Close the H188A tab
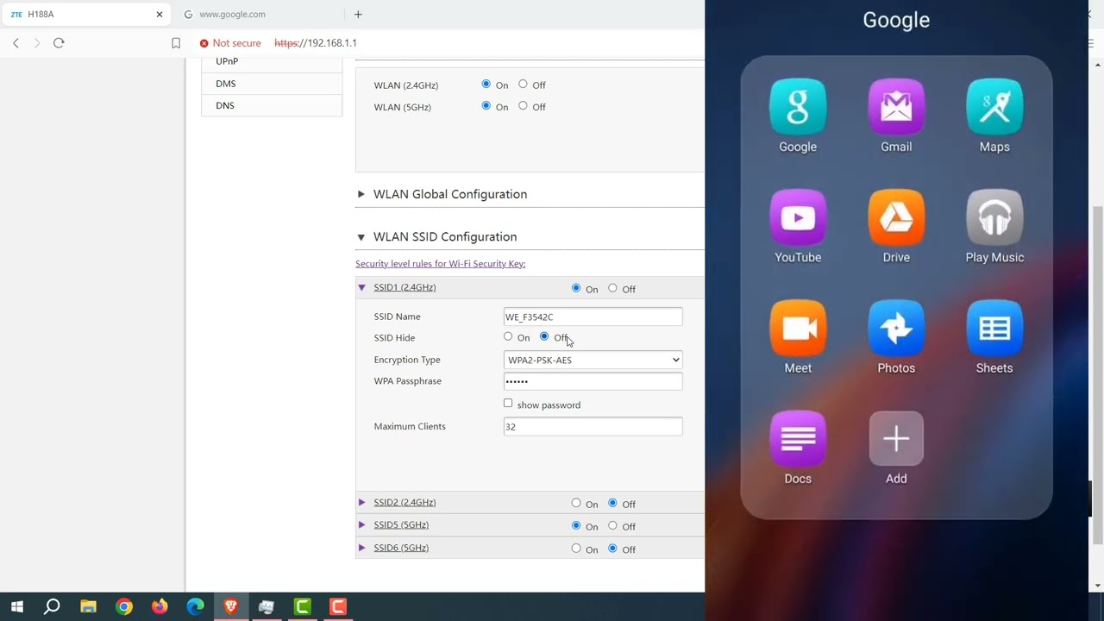Image resolution: width=1104 pixels, height=621 pixels. pos(160,14)
